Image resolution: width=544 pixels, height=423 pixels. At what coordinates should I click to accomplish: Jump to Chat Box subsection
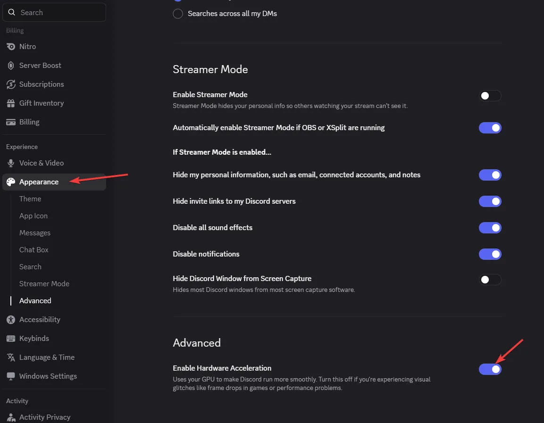[x=33, y=250]
